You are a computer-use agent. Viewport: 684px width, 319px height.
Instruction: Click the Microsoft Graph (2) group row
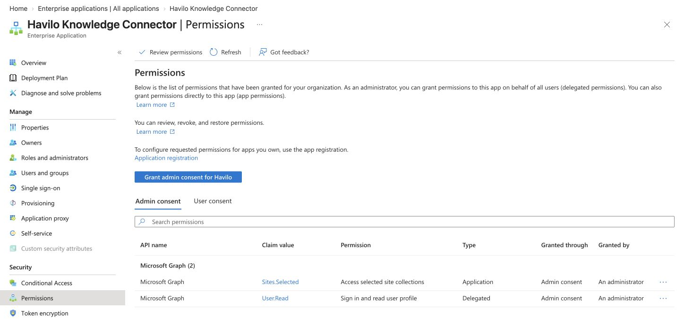404,266
